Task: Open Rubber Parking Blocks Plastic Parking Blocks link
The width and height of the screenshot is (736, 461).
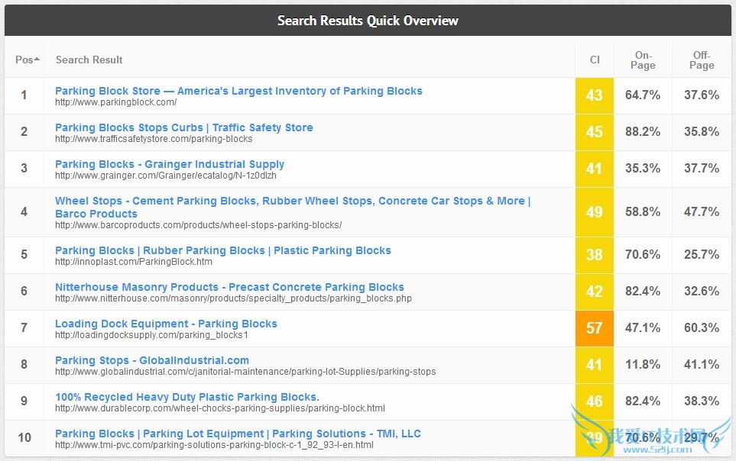Action: (x=222, y=250)
